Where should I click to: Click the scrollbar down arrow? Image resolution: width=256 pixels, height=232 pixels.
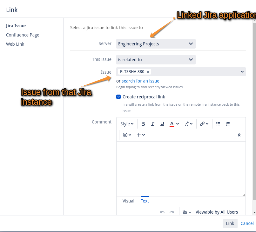point(254,213)
